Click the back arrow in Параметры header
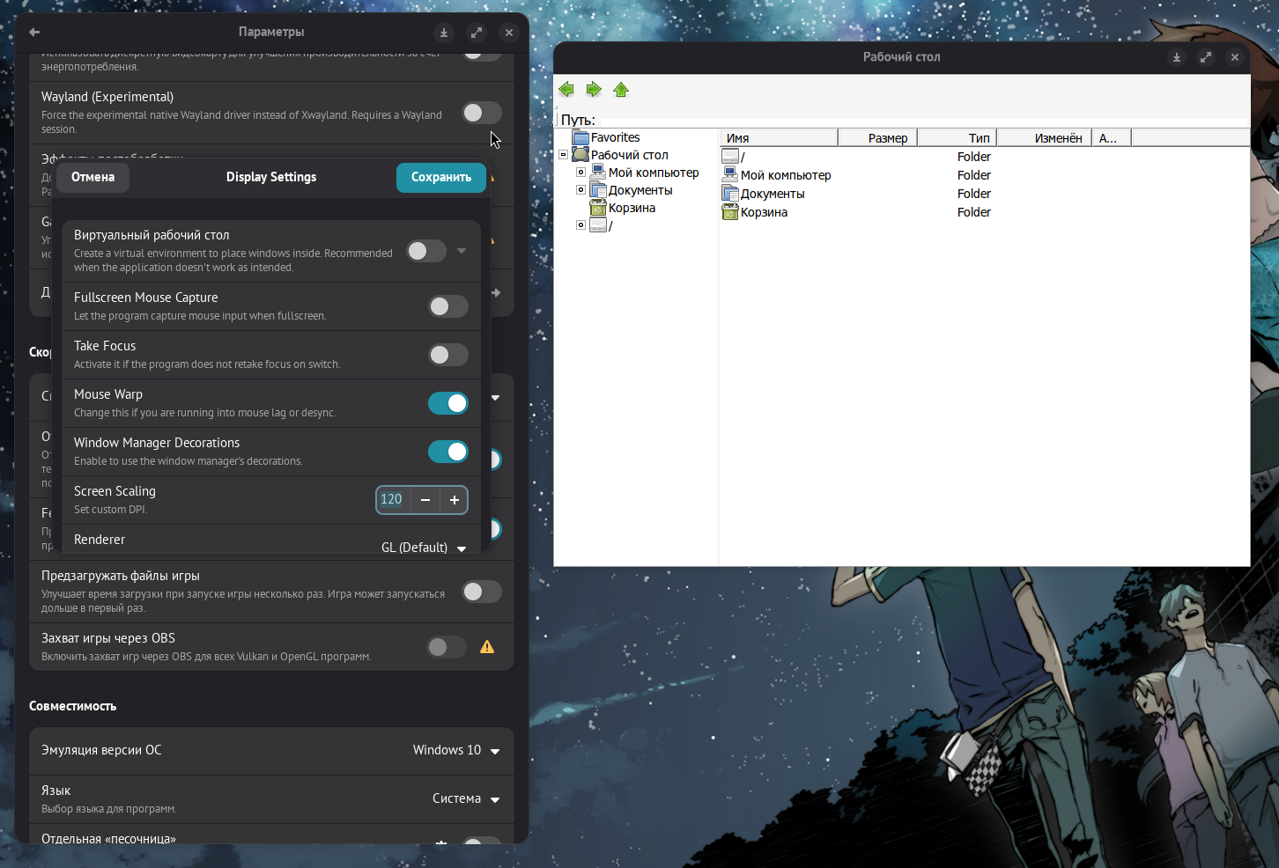This screenshot has width=1279, height=868. [34, 32]
